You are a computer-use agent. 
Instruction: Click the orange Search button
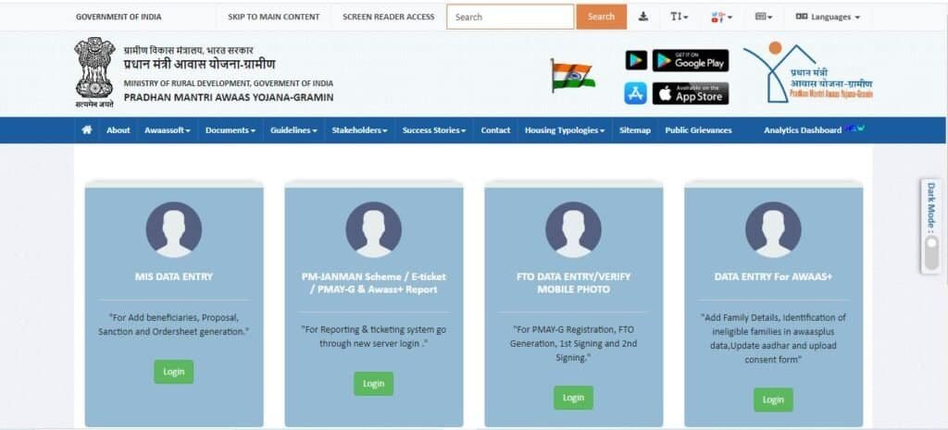click(x=601, y=17)
